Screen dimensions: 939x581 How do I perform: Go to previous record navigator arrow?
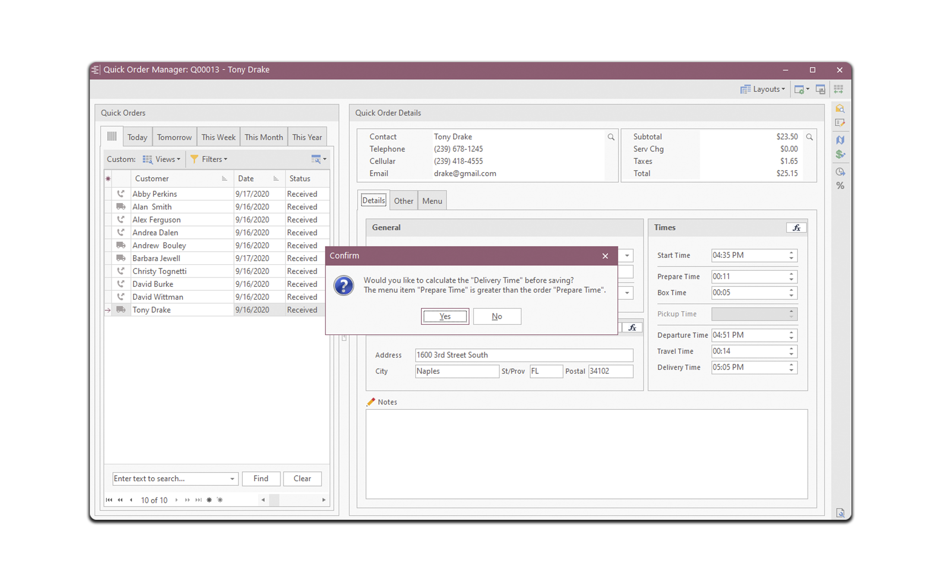point(131,500)
